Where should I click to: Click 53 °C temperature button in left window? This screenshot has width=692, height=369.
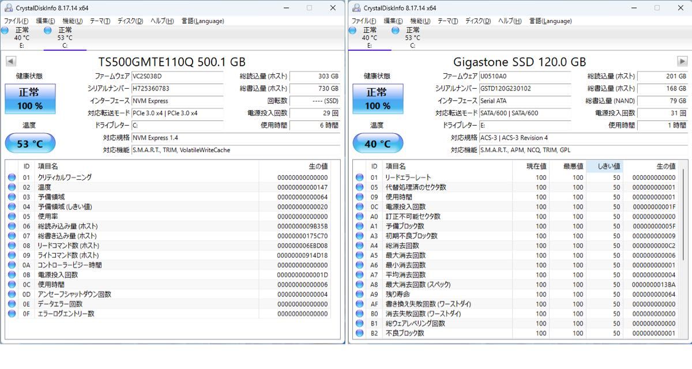point(30,144)
